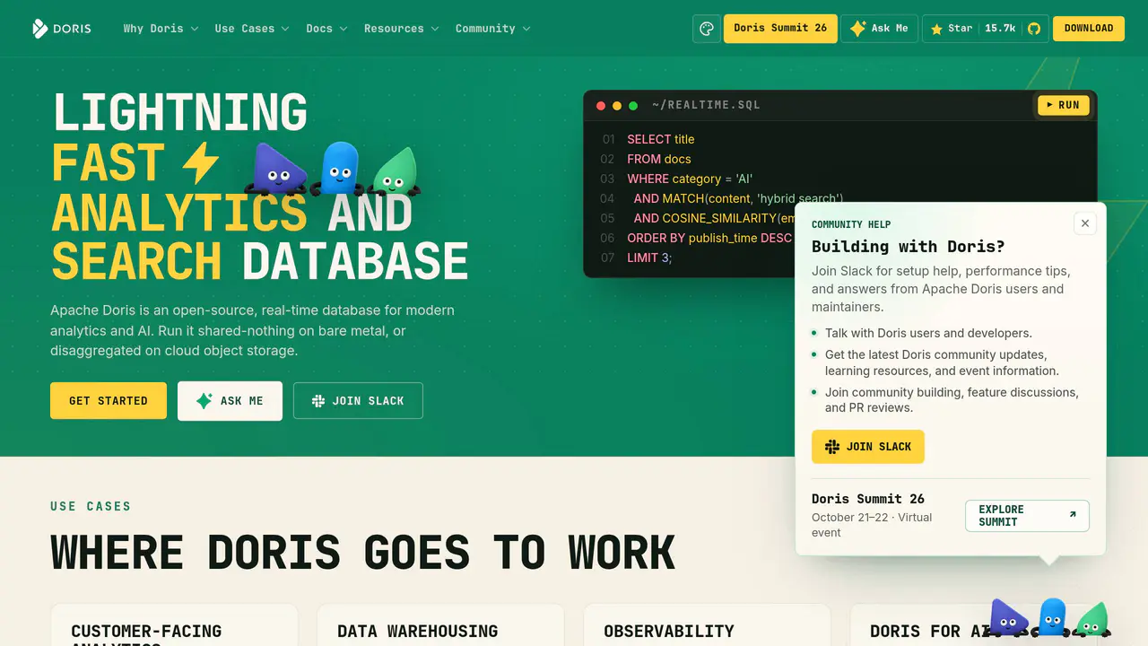1148x646 pixels.
Task: Open the Data Warehousing card
Action: (440, 625)
